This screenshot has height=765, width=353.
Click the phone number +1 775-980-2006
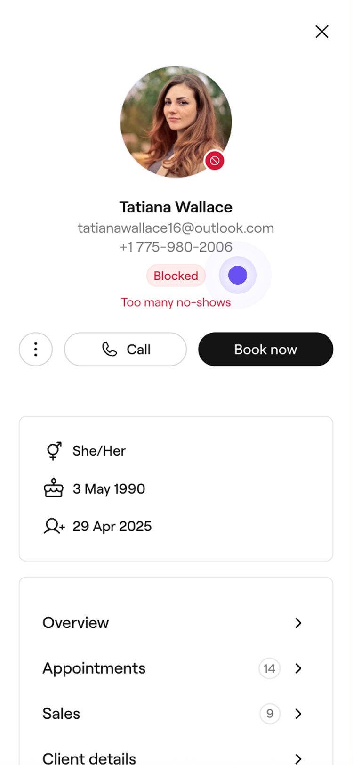point(176,247)
